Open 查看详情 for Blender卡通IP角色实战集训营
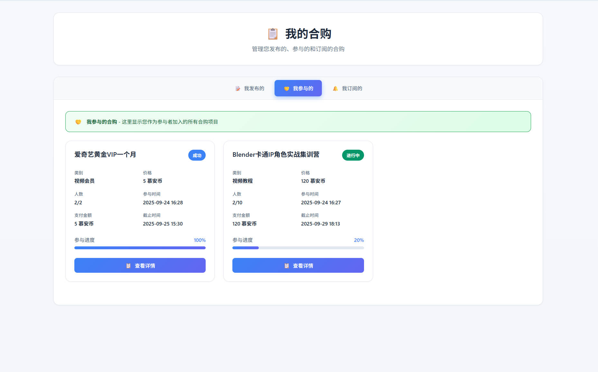The image size is (598, 372). (298, 265)
